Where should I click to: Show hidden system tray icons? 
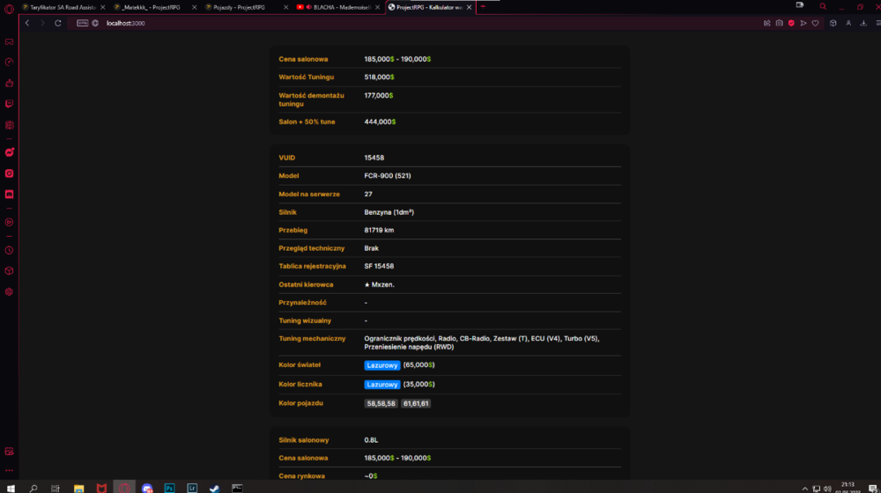click(x=804, y=489)
